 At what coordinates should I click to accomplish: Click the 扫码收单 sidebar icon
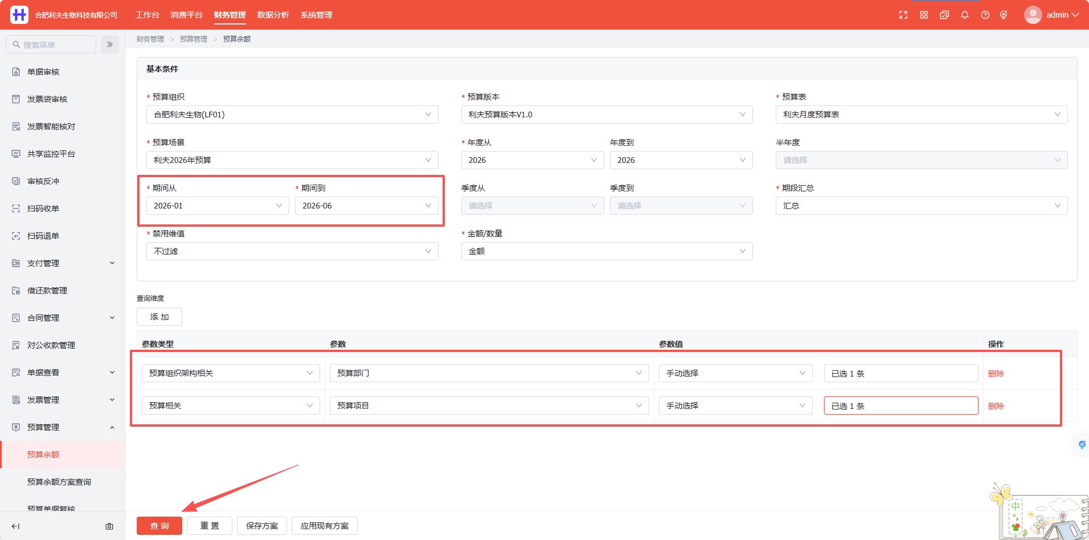click(x=16, y=208)
